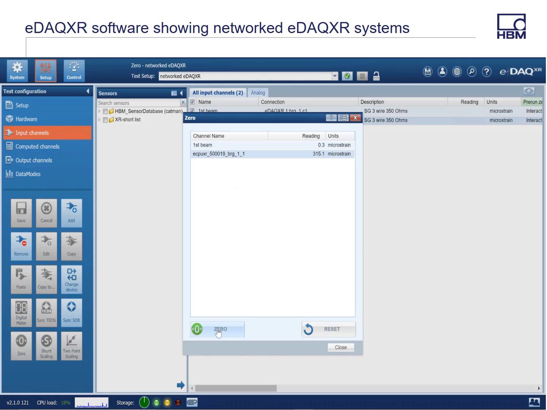547x410 pixels.
Task: Click the network users icon bottom right
Action: pos(534,402)
